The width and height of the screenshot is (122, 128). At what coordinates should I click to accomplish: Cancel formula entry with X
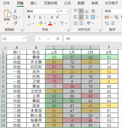(x=39, y=39)
